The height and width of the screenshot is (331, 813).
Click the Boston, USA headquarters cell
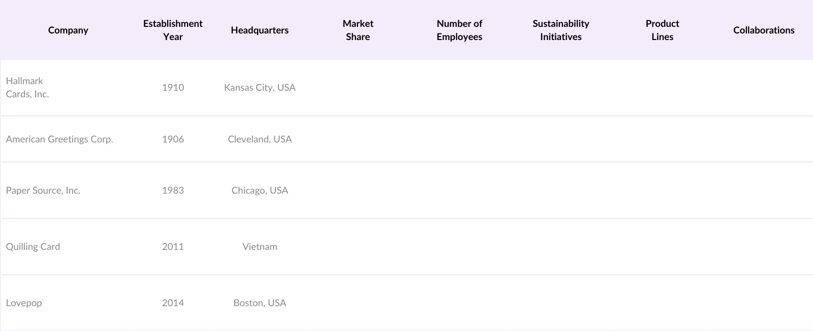coord(260,303)
